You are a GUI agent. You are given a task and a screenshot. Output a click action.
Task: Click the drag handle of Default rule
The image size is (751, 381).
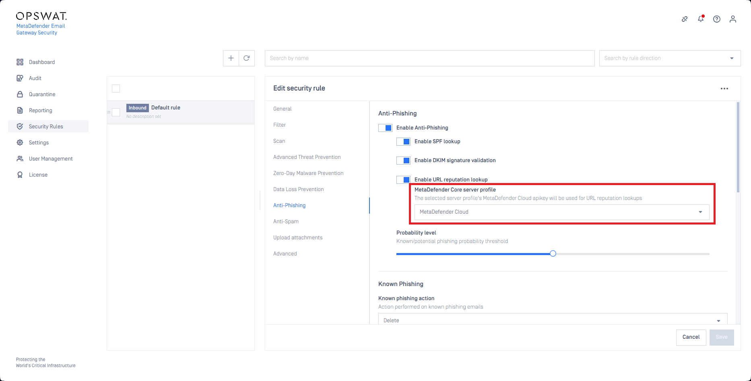[109, 112]
